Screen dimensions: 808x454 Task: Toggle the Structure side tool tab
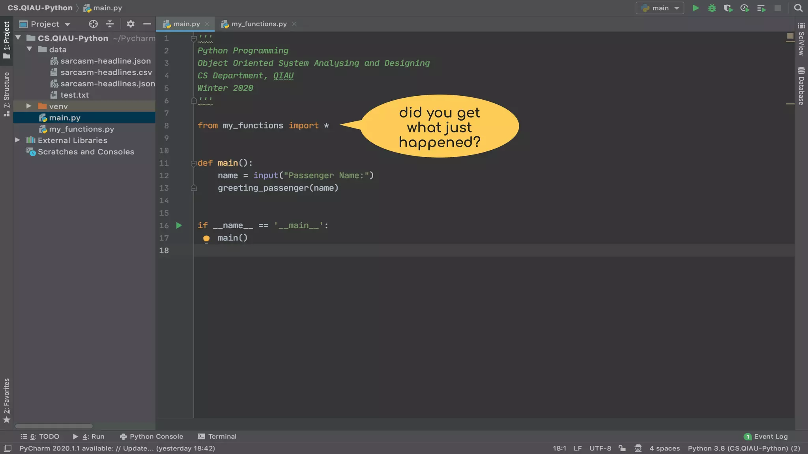click(6, 94)
